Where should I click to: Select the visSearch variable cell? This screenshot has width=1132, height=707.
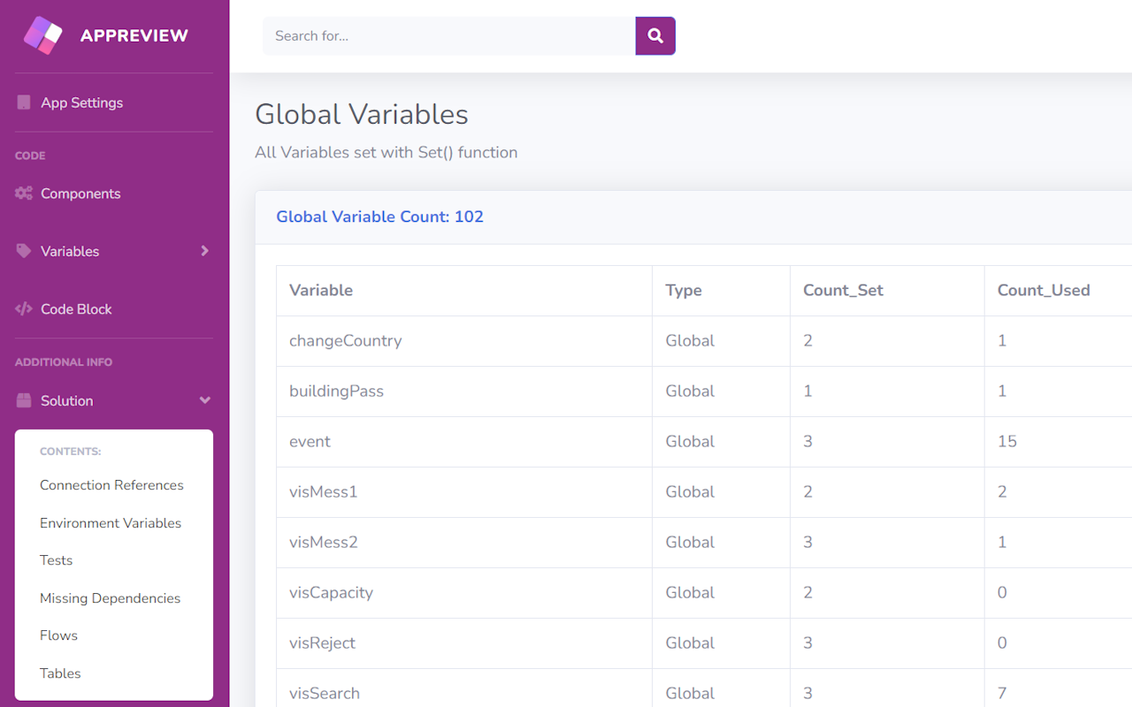coord(464,688)
